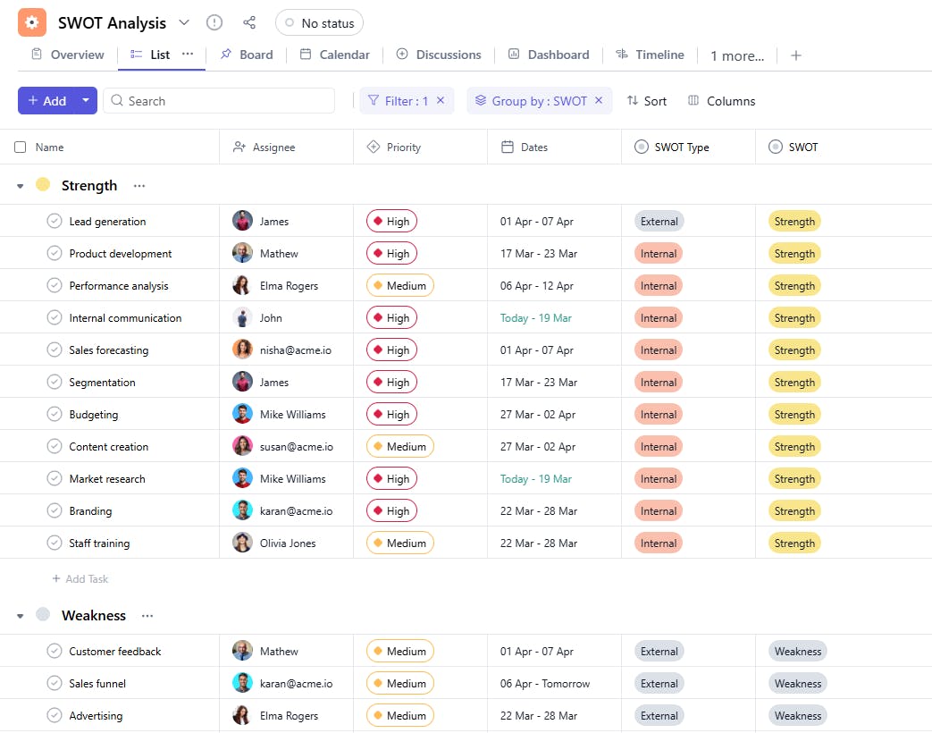The height and width of the screenshot is (733, 932).
Task: Tick the select-all checkbox beside Name
Action: (21, 147)
